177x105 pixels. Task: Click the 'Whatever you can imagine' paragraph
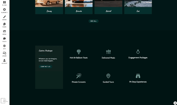(x=48, y=60)
